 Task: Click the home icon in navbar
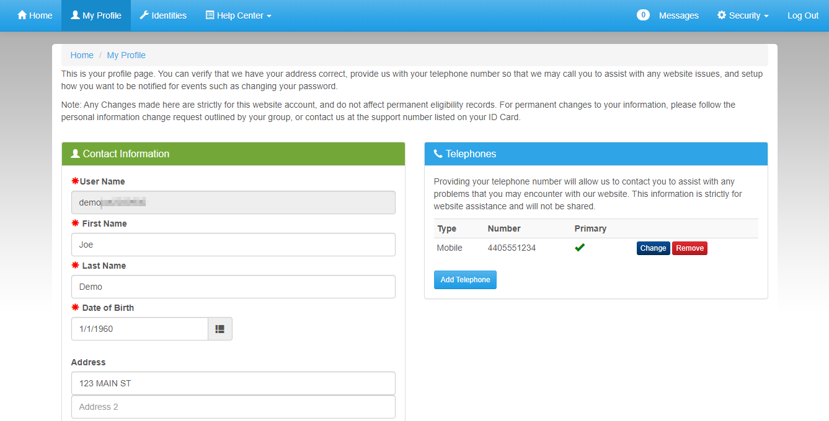(22, 15)
